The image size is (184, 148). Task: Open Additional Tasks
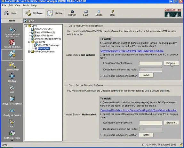(12, 135)
